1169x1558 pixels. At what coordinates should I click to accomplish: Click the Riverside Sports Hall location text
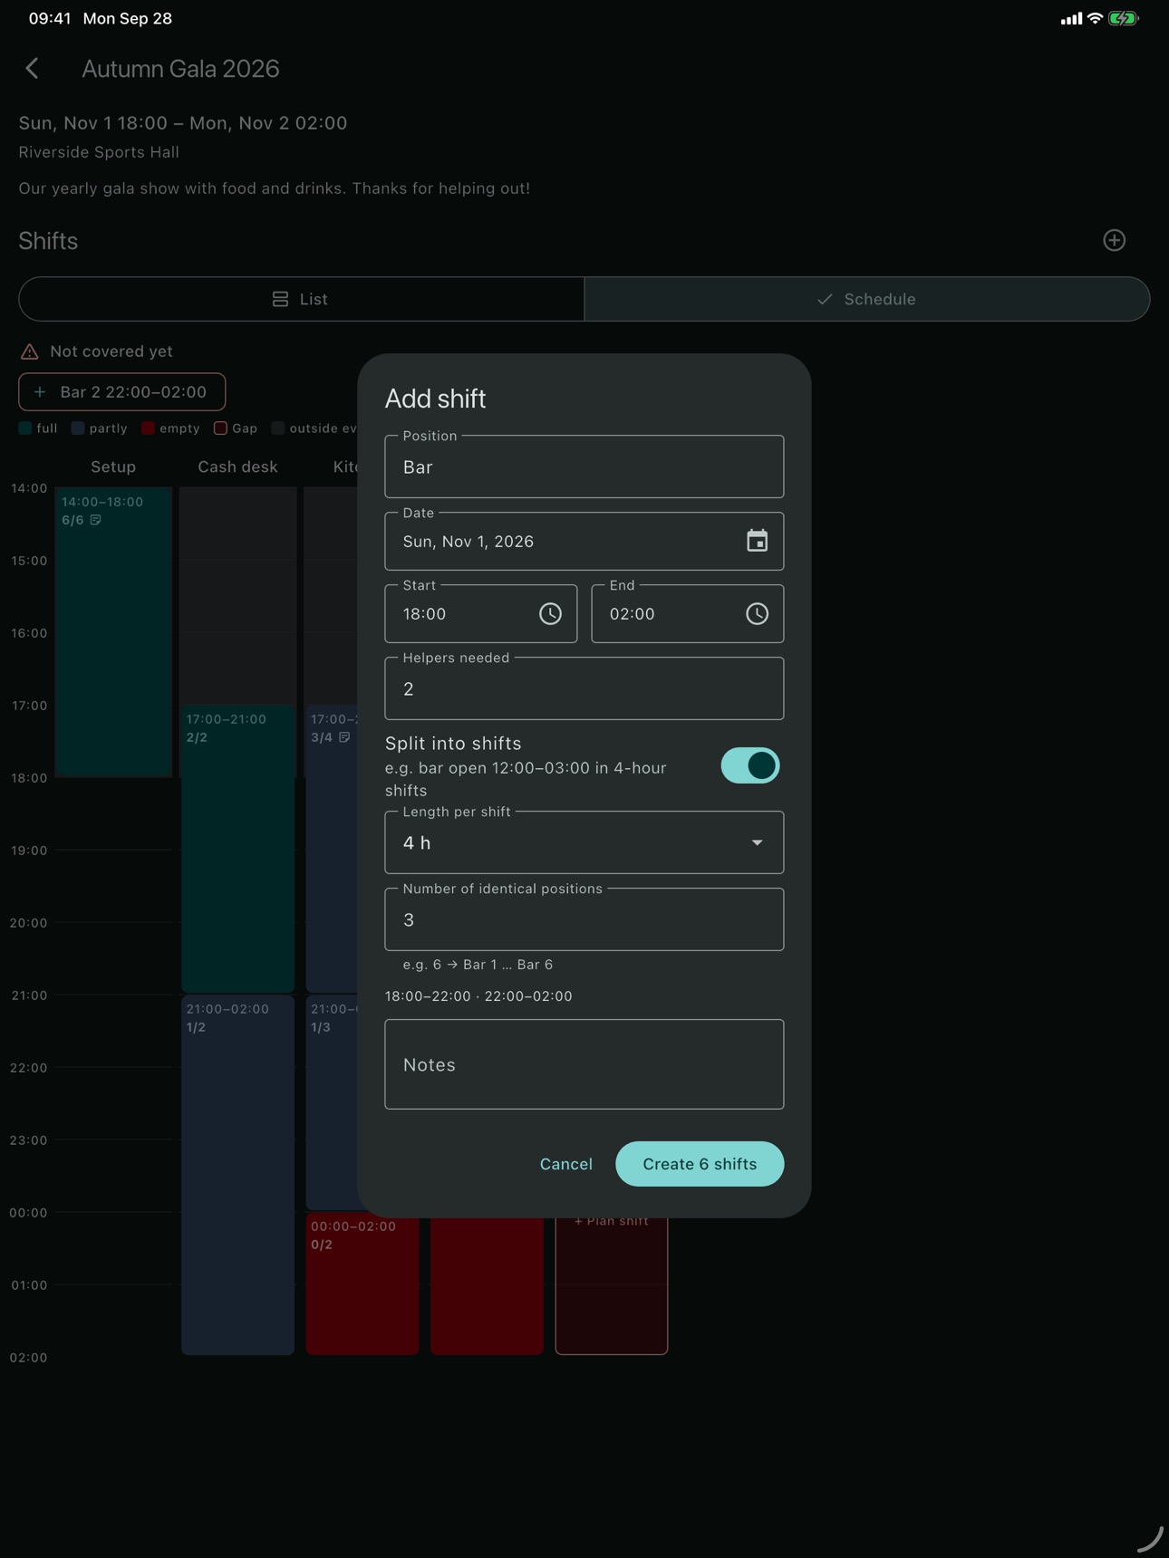point(99,152)
